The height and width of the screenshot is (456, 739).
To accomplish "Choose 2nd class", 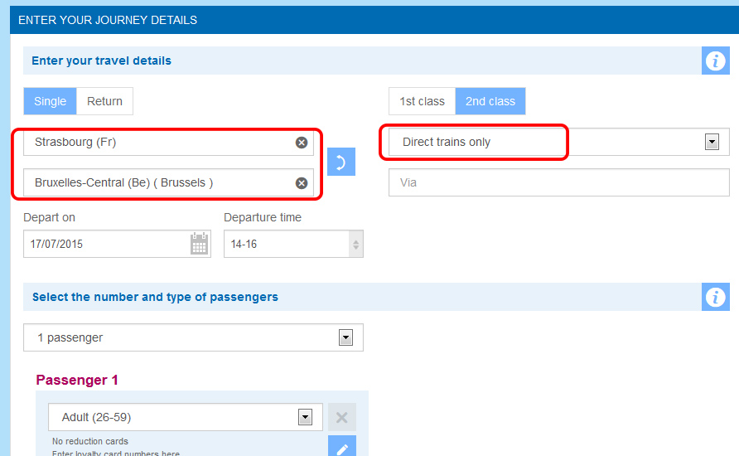I will (490, 101).
